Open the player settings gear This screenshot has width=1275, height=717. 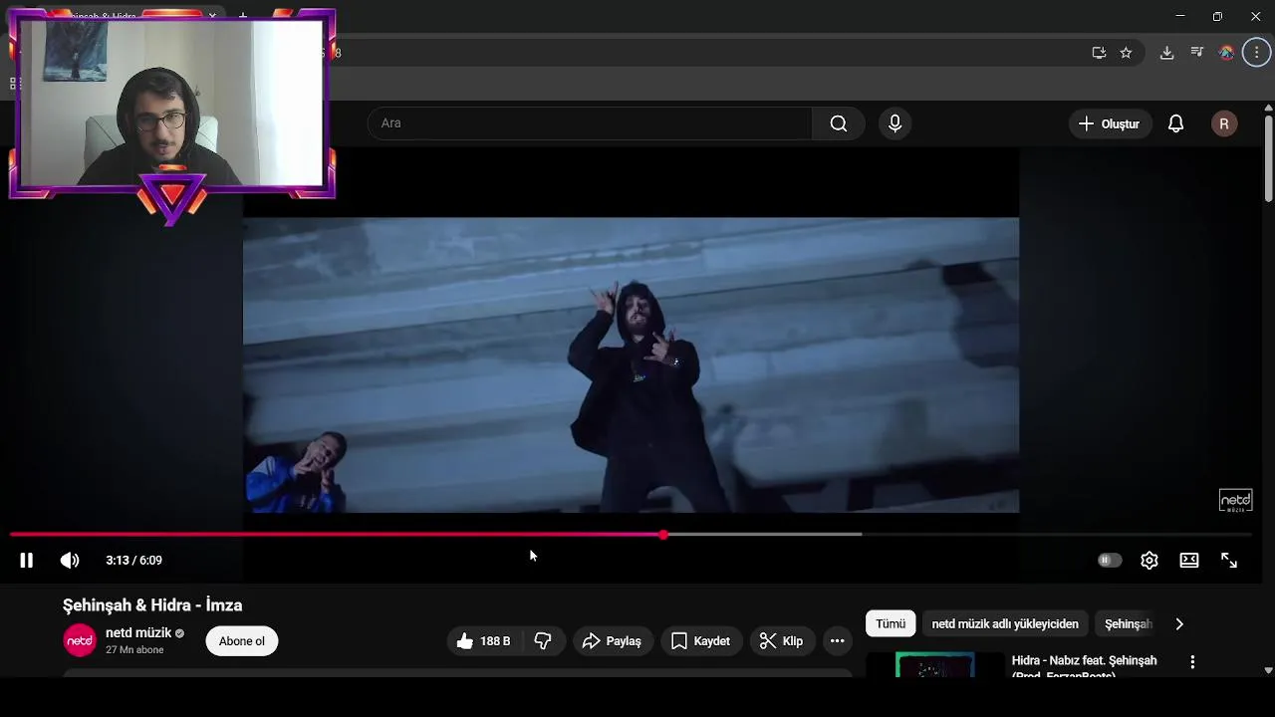pos(1149,561)
